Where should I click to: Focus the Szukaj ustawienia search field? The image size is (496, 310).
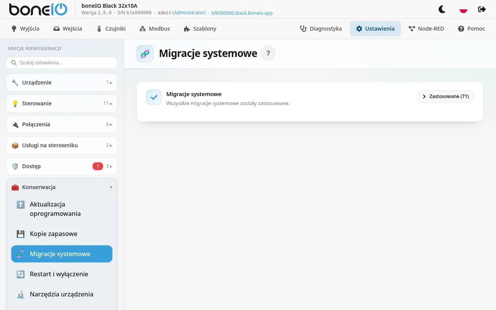pos(62,63)
